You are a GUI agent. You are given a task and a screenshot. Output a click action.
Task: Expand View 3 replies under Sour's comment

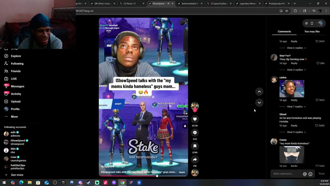pos(296,70)
